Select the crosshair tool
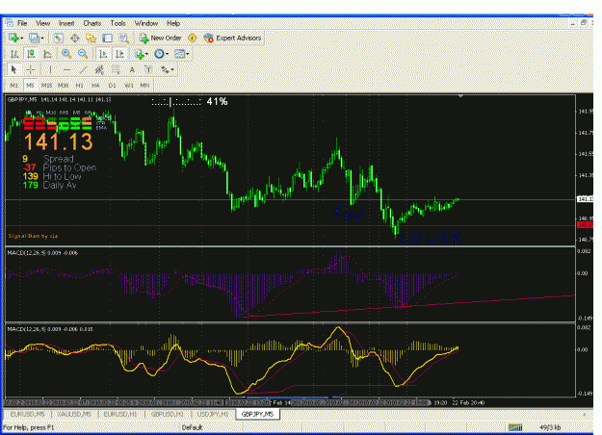 (31, 70)
